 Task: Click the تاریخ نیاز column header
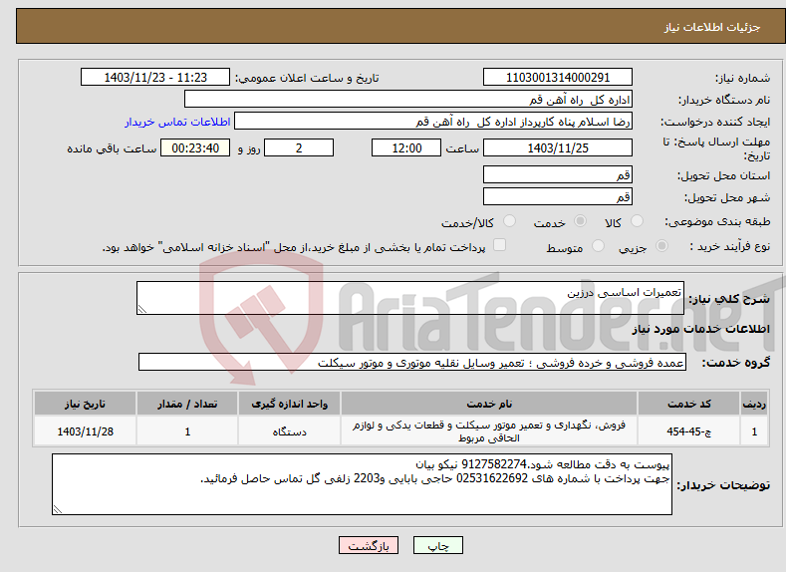click(86, 404)
